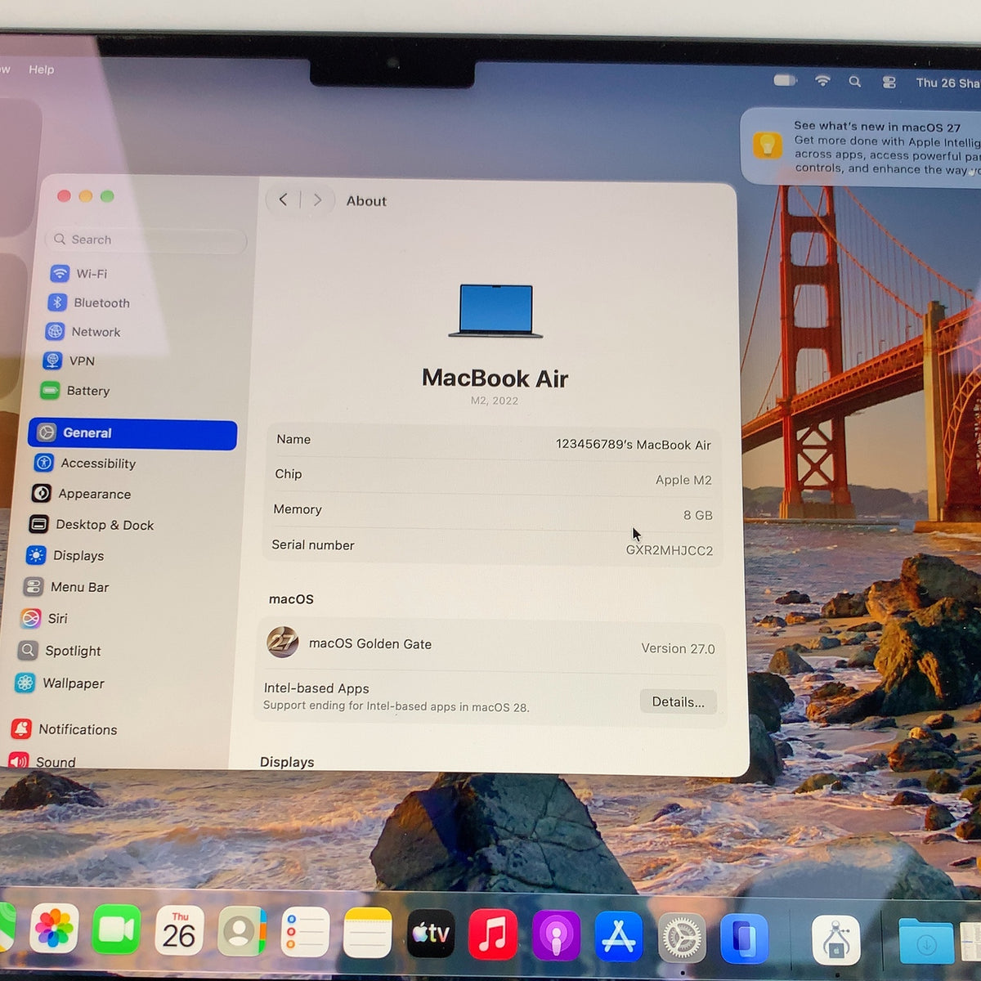Click the Wi-Fi menu bar icon
The width and height of the screenshot is (981, 981).
coord(822,81)
